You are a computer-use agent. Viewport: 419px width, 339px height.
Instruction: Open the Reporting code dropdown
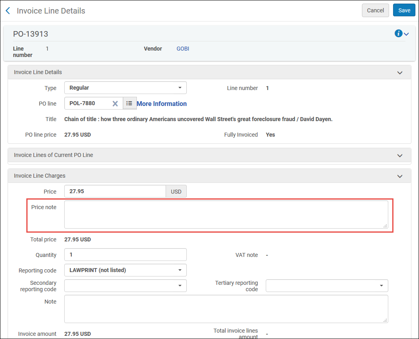point(125,270)
